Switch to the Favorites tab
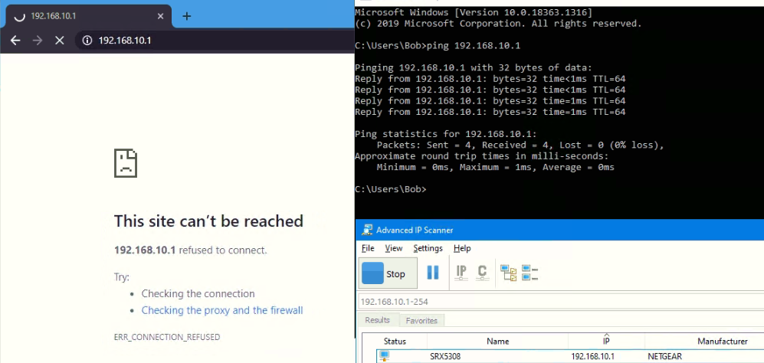This screenshot has height=363, width=764. click(x=421, y=320)
